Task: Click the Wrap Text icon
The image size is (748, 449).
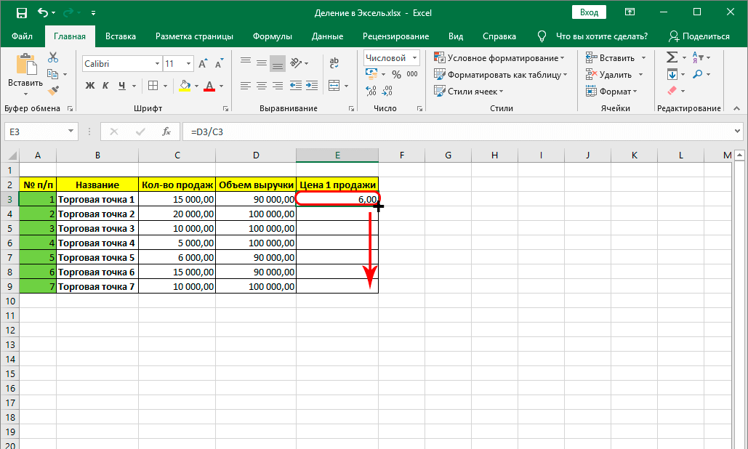Action: pyautogui.click(x=334, y=63)
